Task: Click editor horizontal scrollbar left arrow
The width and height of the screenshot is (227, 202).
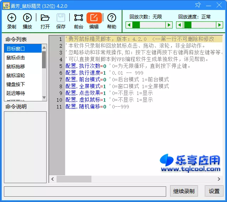Action: [x=53, y=179]
